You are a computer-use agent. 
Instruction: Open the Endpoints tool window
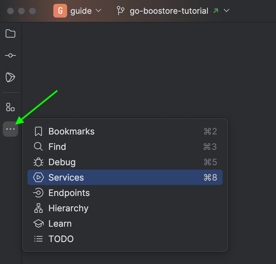click(69, 193)
